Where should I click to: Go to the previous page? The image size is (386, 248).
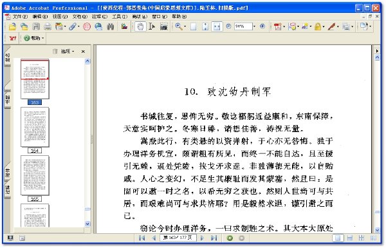coord(154,238)
